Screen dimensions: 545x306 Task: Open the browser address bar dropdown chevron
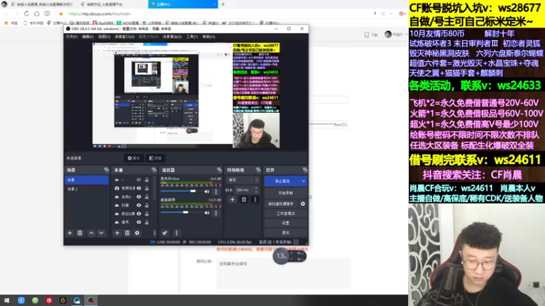coord(390,14)
